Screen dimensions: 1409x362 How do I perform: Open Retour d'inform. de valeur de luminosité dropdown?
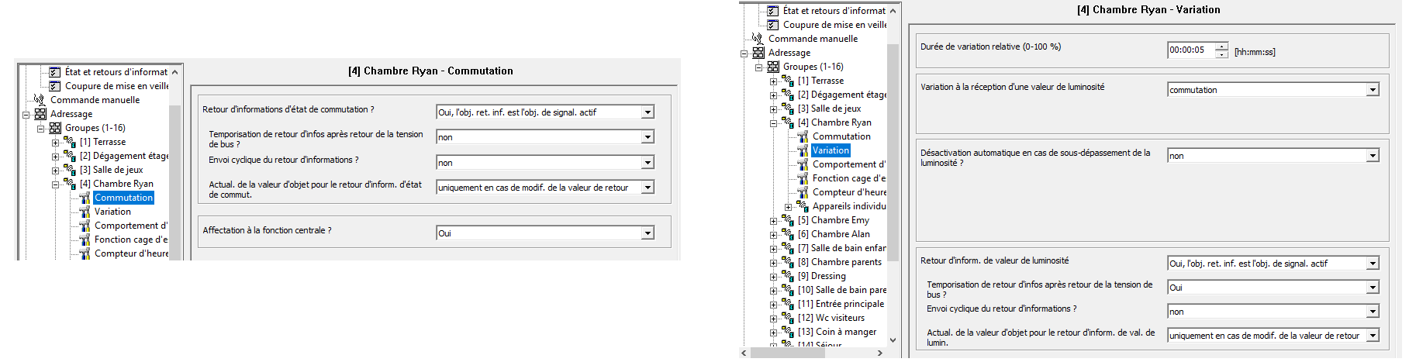(x=1373, y=264)
